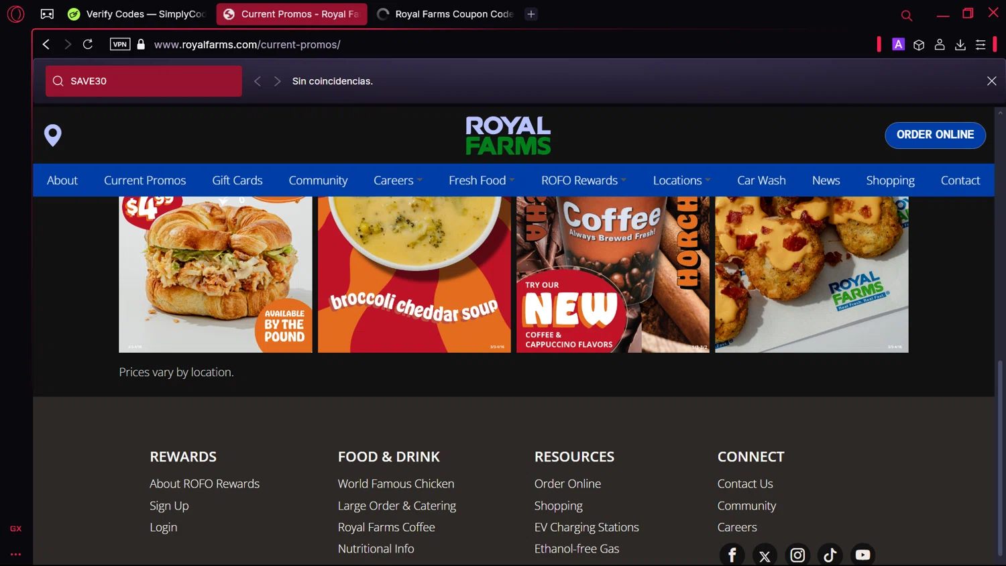1006x566 pixels.
Task: Open the cheesy potato bites promo image
Action: tap(812, 274)
